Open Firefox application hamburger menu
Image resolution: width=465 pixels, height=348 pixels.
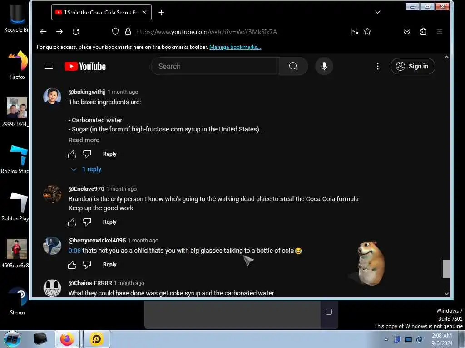pyautogui.click(x=440, y=31)
